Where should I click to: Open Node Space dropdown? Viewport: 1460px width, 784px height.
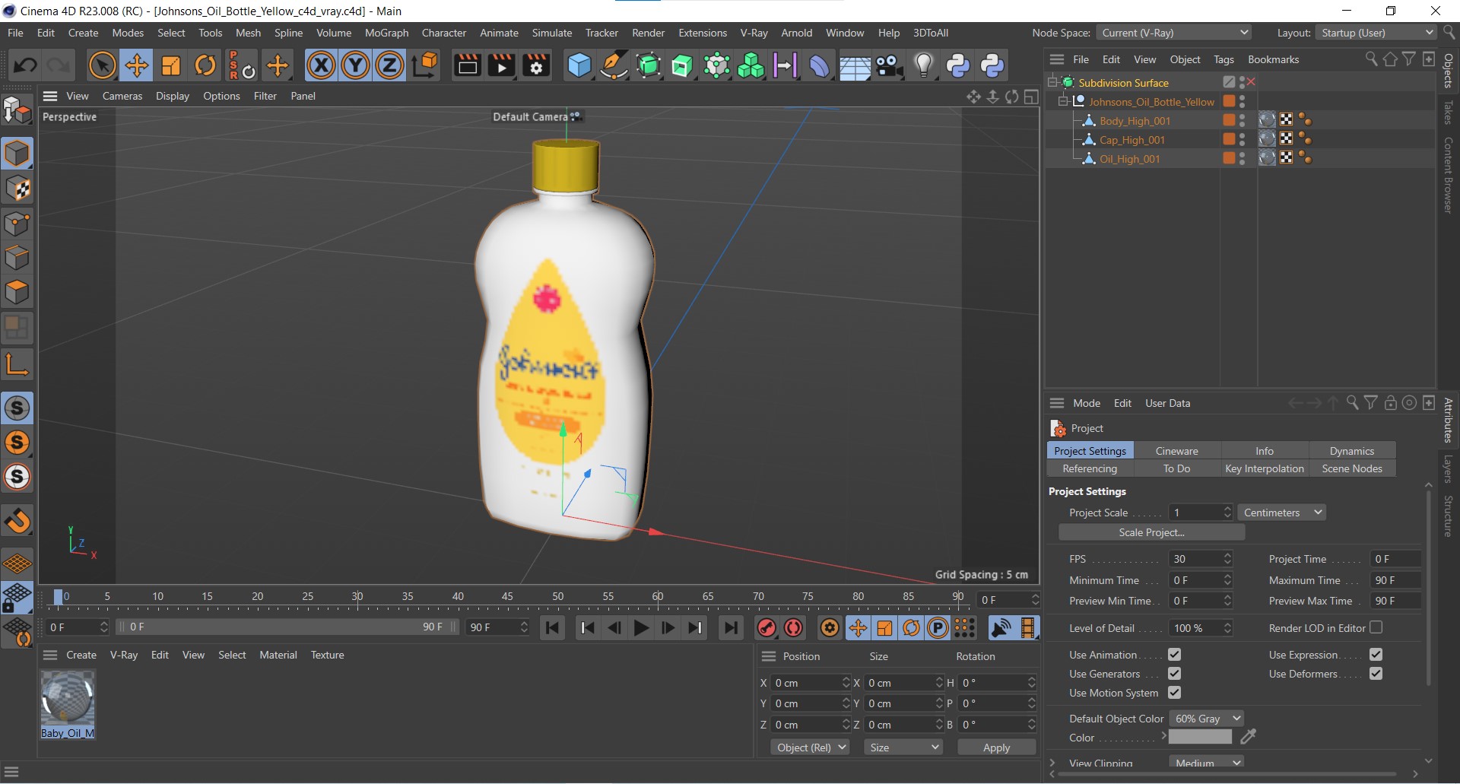pyautogui.click(x=1174, y=33)
